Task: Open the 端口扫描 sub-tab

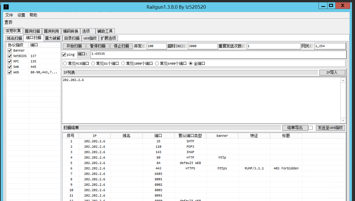Action: 34,38
